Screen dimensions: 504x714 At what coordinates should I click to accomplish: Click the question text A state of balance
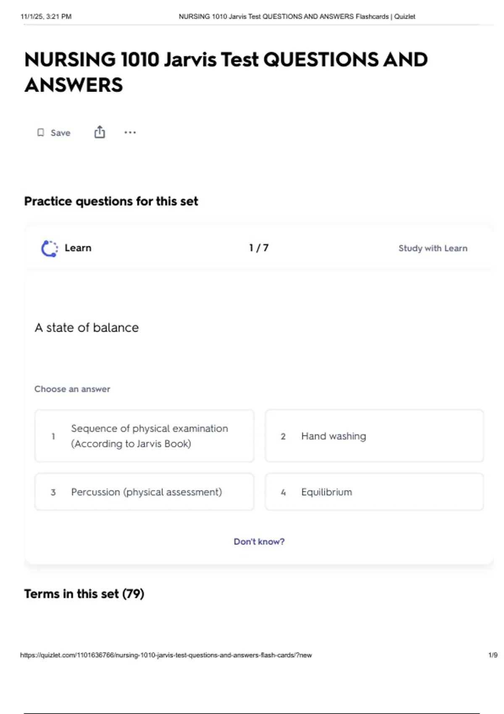tap(87, 328)
